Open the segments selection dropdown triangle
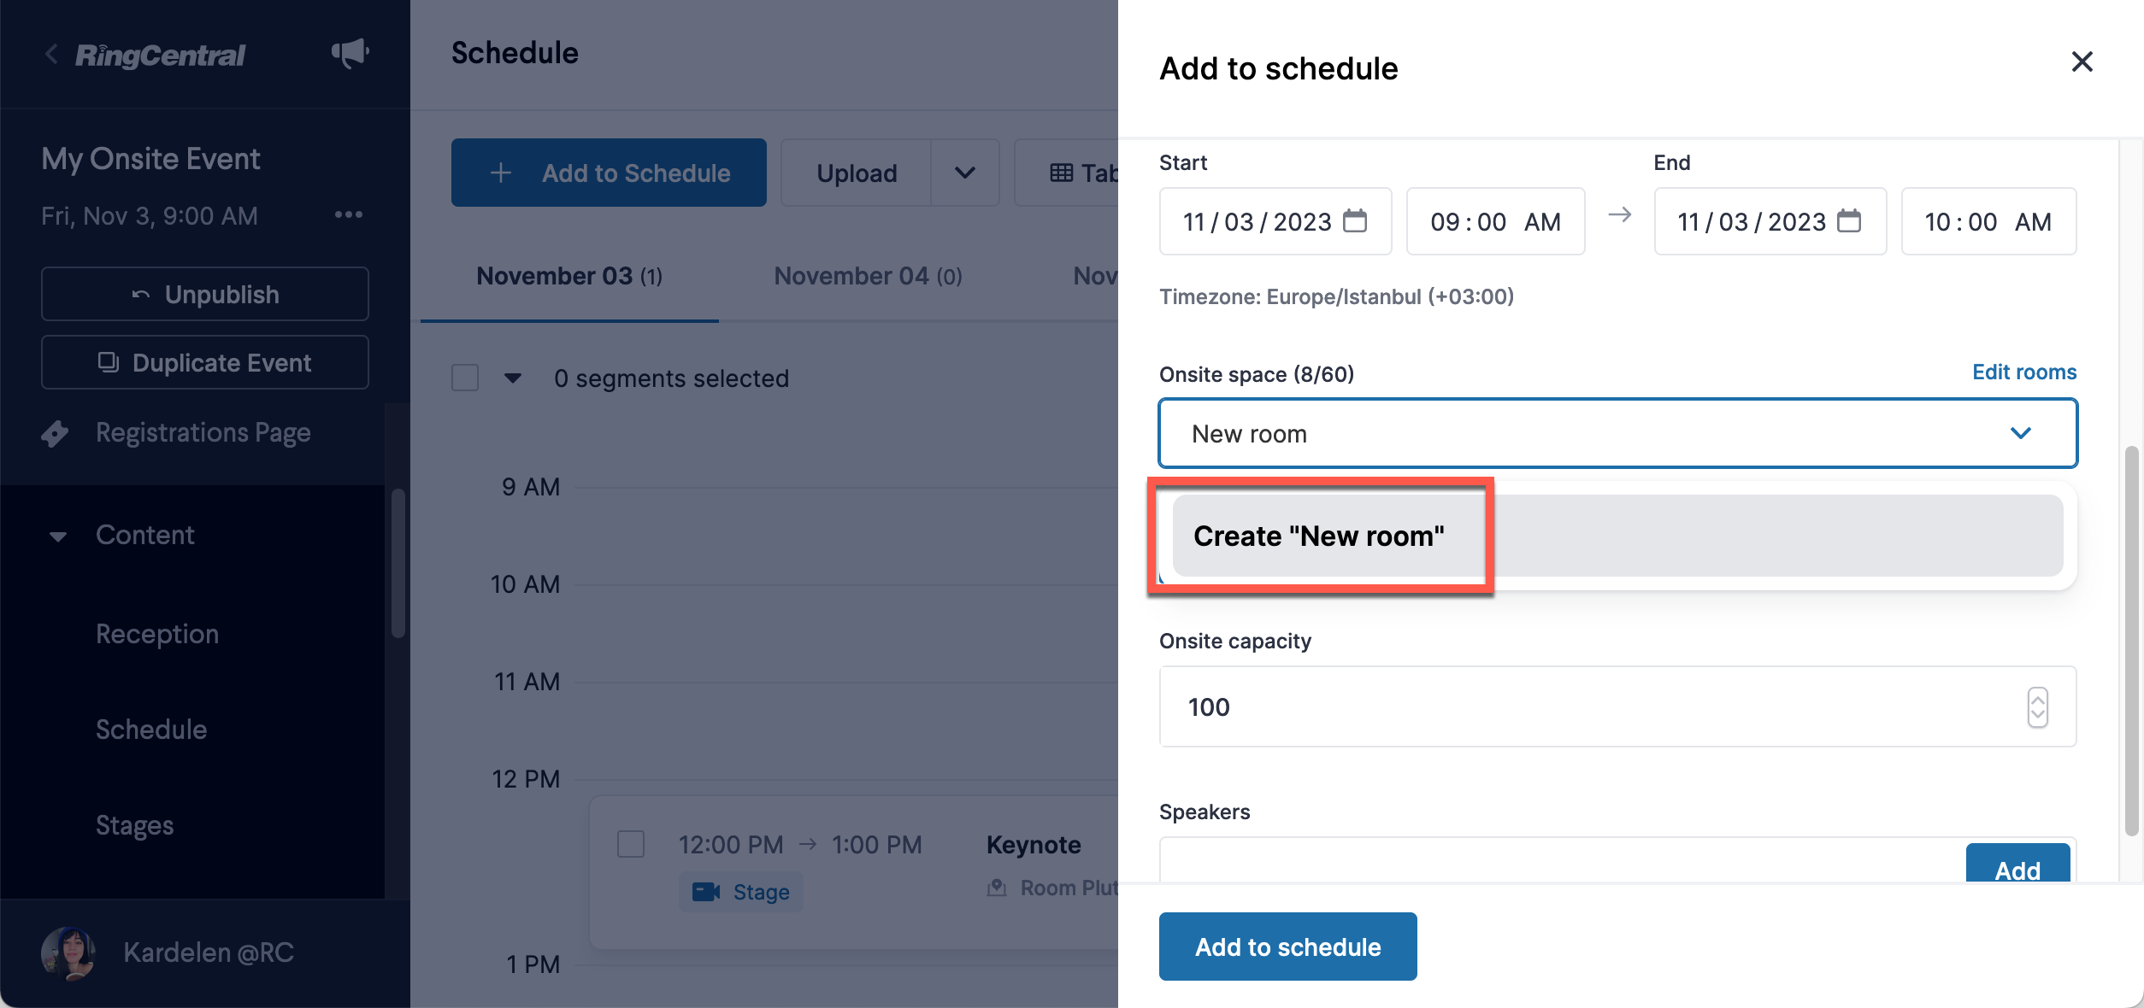 coord(513,378)
